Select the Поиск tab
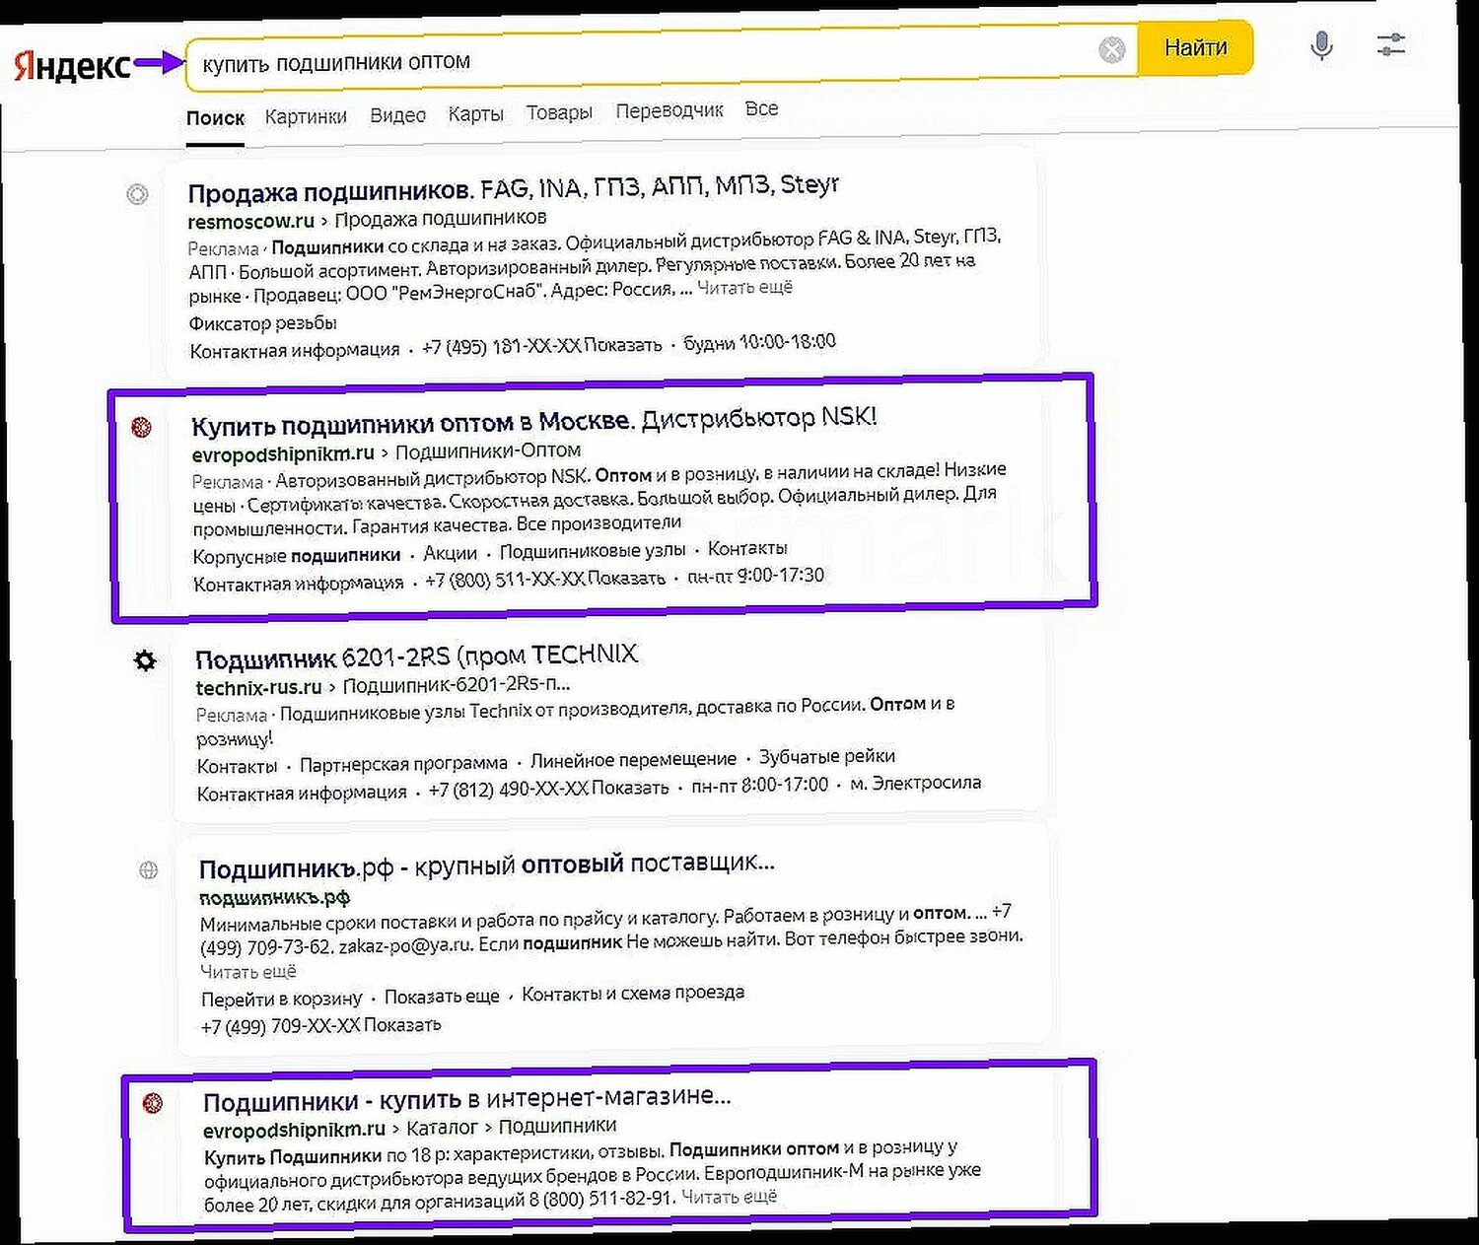This screenshot has width=1479, height=1245. [x=215, y=117]
